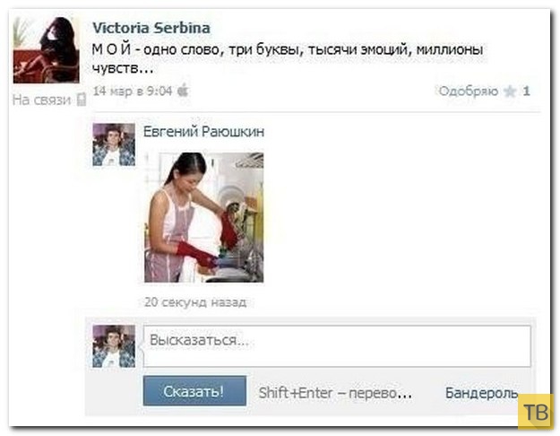Open the Евгений Раюшкин name link
Screen dimensions: 560x436
[204, 132]
